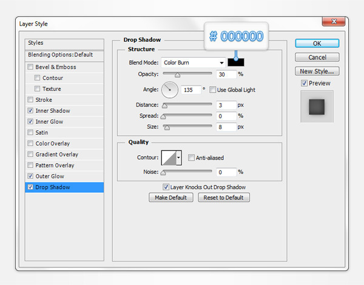Toggle Use Global Light checkbox
This screenshot has width=364, height=285.
tap(213, 90)
